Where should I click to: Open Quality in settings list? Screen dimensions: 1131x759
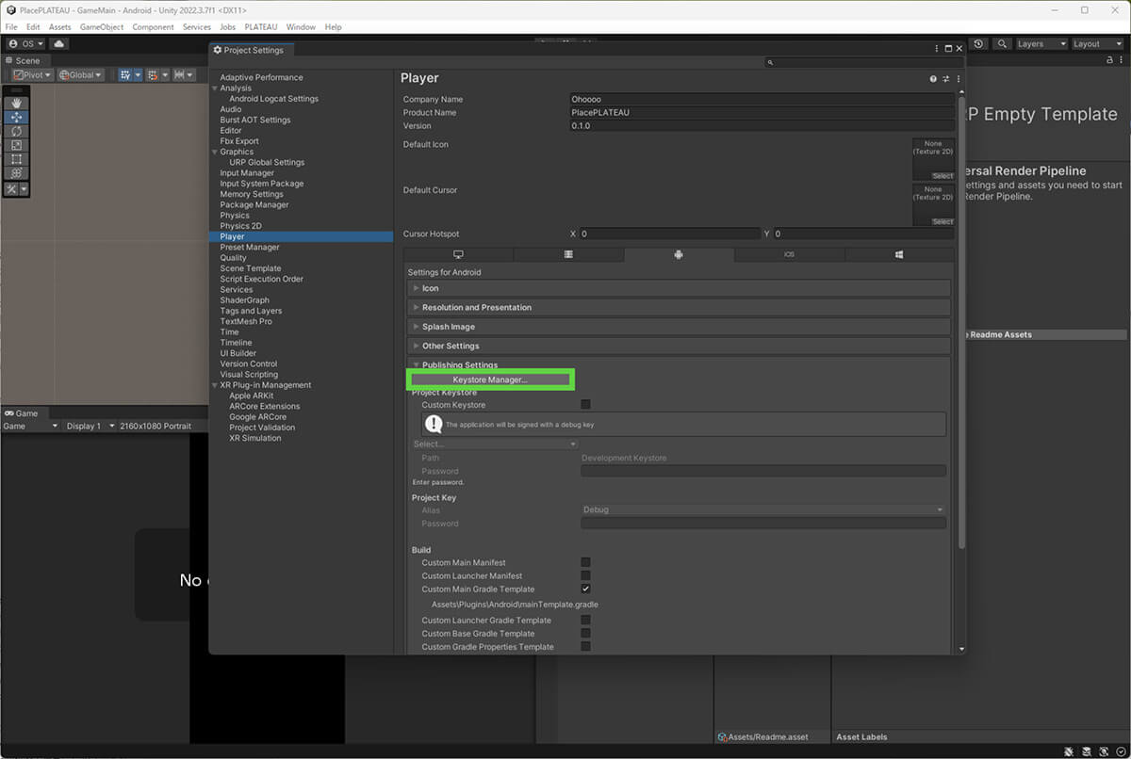tap(233, 258)
